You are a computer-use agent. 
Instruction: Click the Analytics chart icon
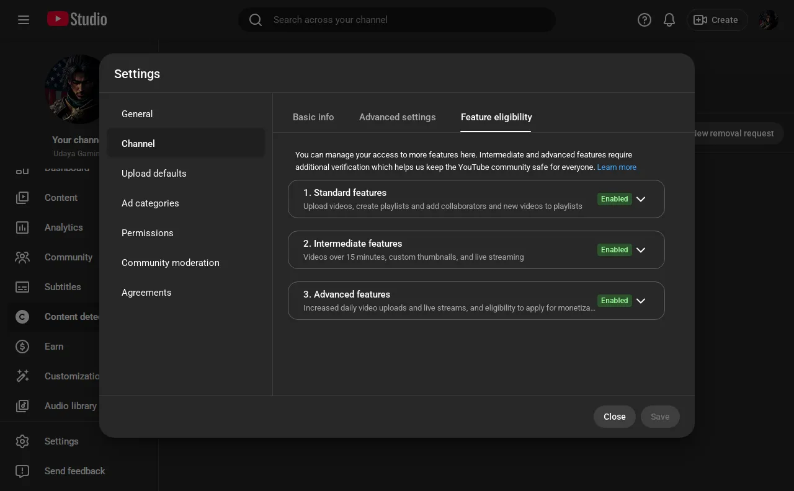pyautogui.click(x=22, y=228)
